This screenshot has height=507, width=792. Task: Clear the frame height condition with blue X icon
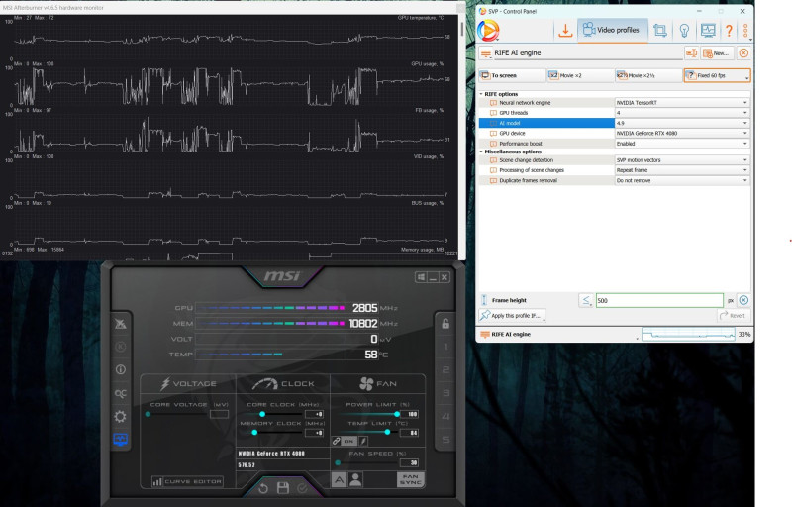pyautogui.click(x=743, y=300)
